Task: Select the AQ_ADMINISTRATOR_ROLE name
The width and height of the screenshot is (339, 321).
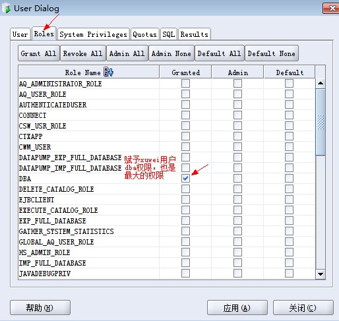Action: click(60, 84)
